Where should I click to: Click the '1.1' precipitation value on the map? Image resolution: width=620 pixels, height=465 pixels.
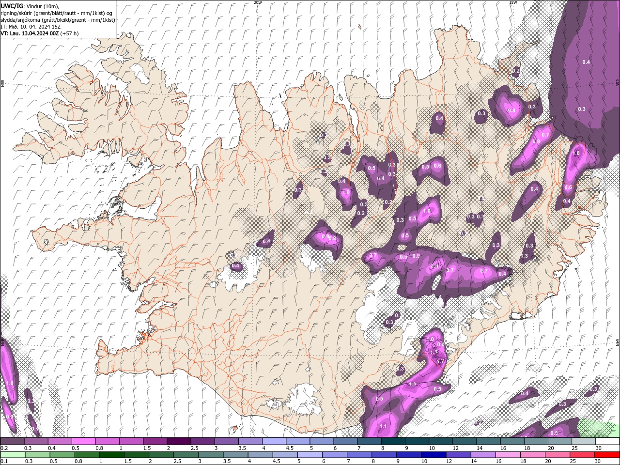(x=383, y=426)
